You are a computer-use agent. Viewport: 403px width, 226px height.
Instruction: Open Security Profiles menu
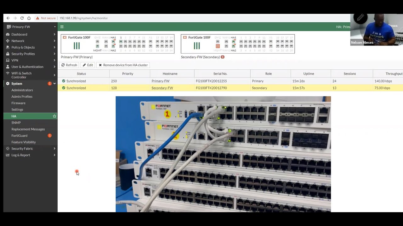pos(31,54)
